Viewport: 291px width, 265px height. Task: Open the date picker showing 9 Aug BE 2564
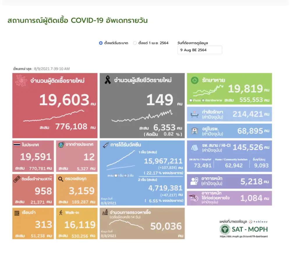pos(200,50)
